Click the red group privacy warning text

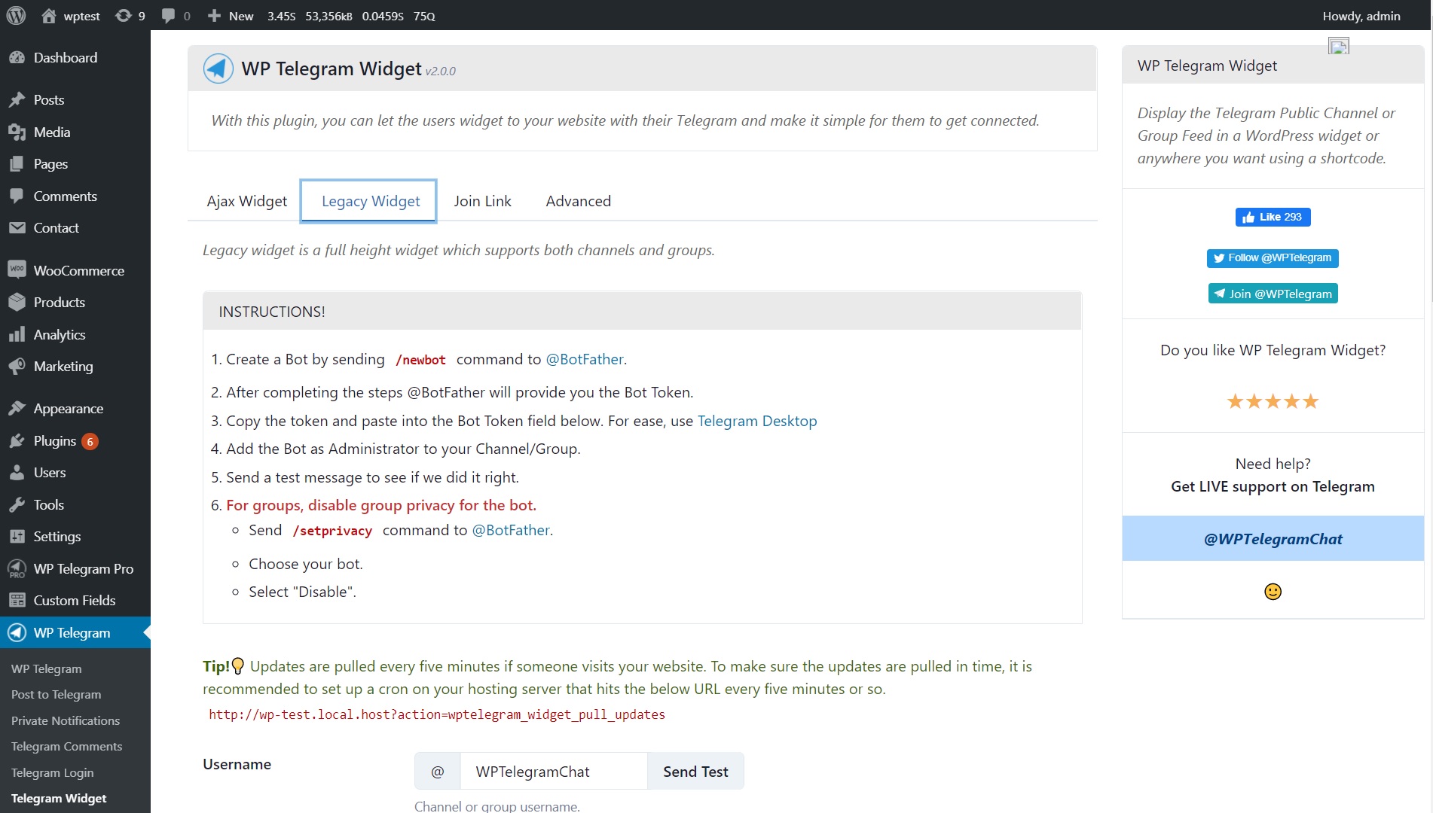point(381,506)
